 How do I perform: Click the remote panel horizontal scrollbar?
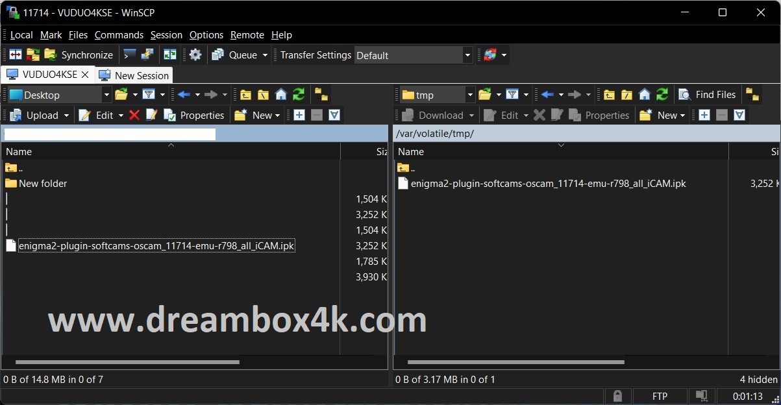pyautogui.click(x=516, y=362)
